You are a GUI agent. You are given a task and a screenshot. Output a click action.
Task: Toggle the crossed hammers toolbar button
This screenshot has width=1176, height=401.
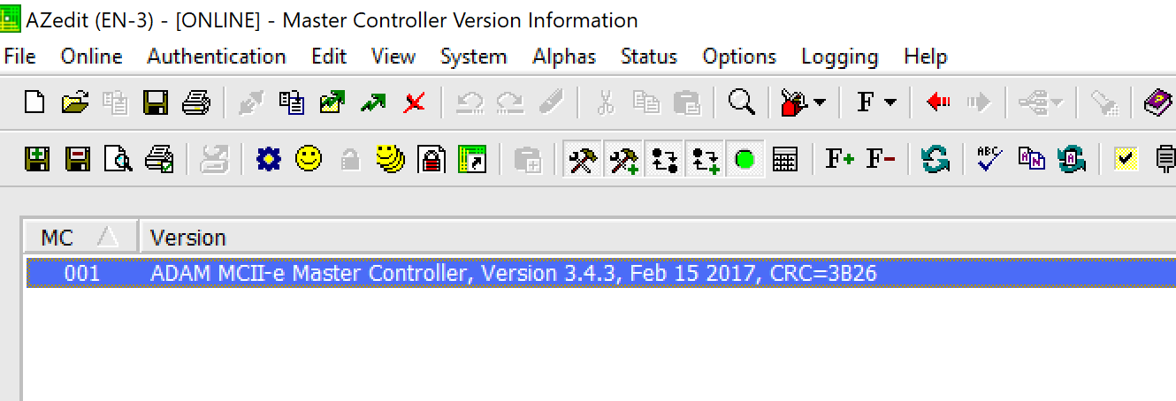click(x=583, y=160)
